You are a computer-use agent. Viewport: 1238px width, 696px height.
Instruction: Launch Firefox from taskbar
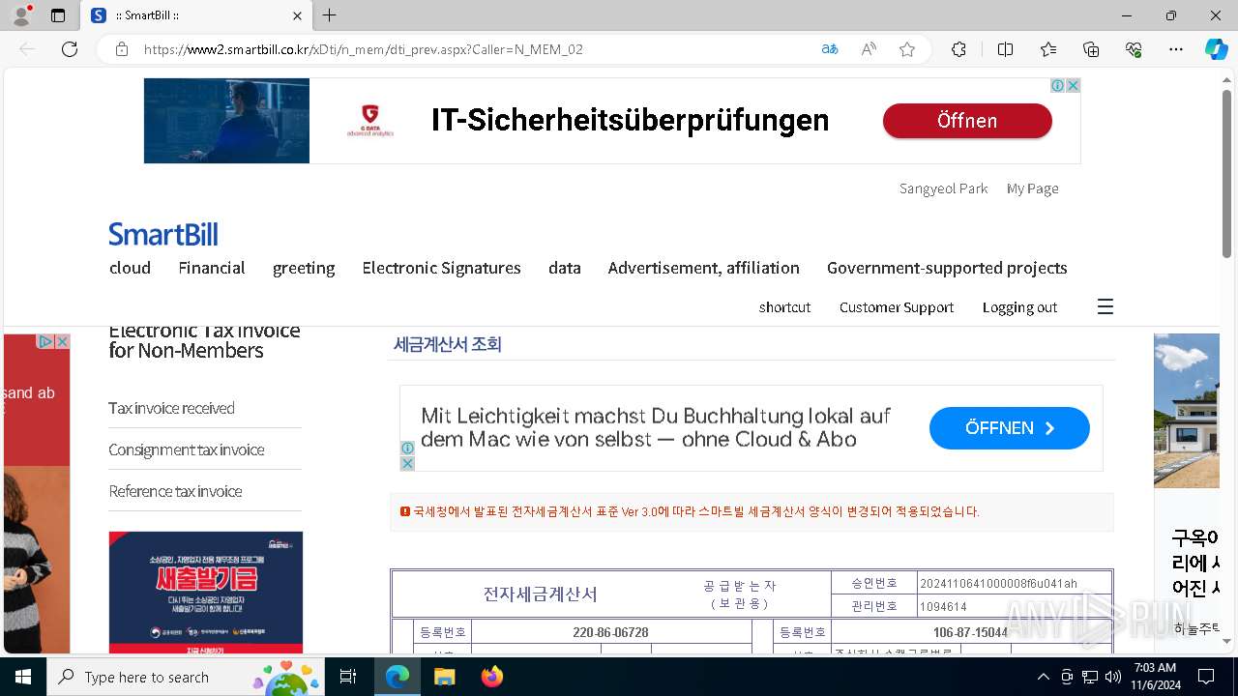click(x=491, y=677)
